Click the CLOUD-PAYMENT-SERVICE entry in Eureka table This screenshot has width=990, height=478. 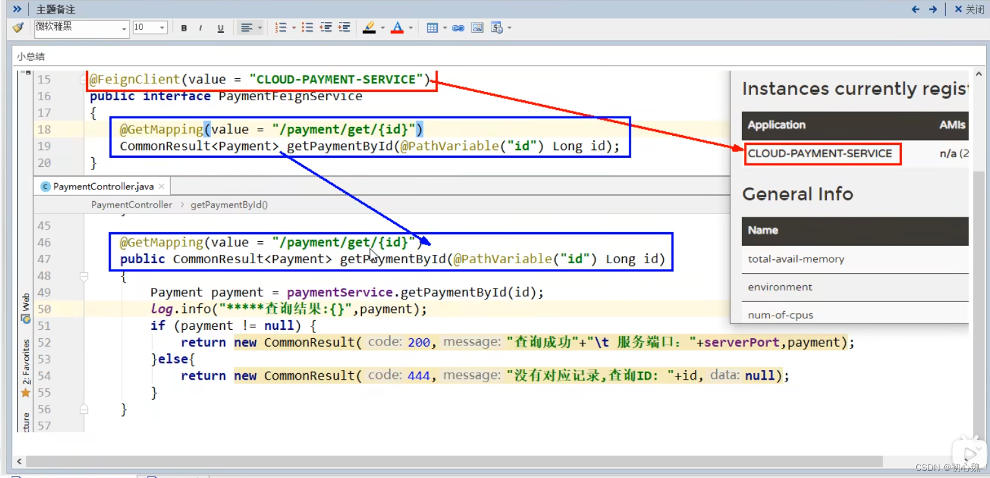pyautogui.click(x=820, y=153)
